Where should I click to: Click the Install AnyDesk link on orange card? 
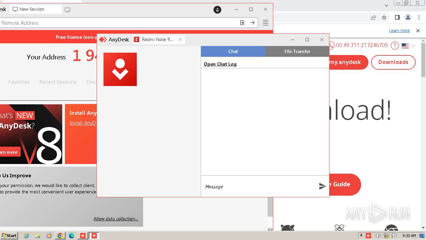click(x=83, y=123)
